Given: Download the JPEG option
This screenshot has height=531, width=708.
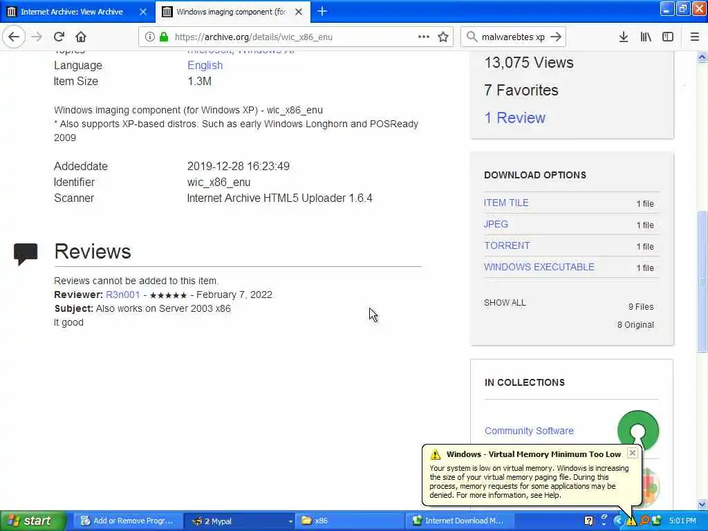Looking at the screenshot, I should [x=496, y=224].
